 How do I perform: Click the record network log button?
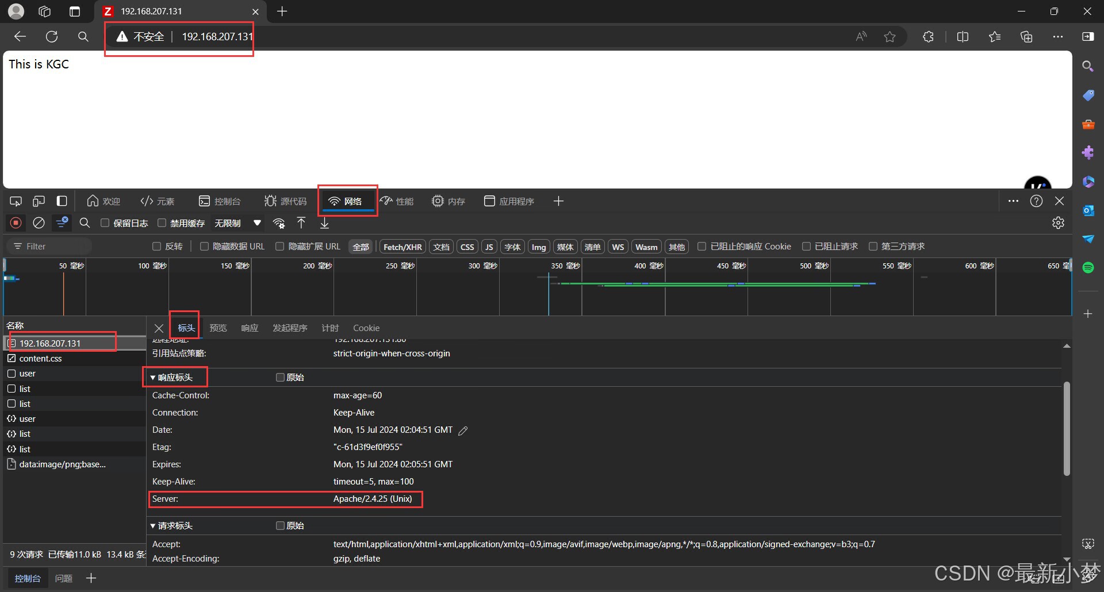click(x=16, y=223)
